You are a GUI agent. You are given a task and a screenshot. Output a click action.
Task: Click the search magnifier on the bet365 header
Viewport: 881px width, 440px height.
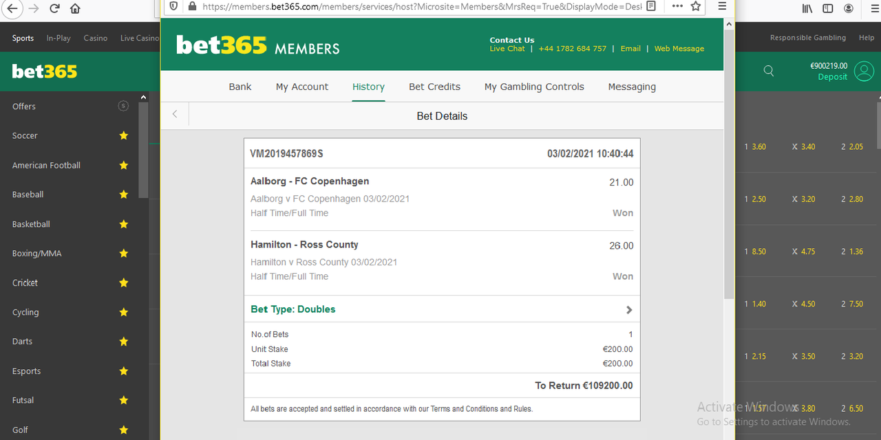(x=769, y=71)
